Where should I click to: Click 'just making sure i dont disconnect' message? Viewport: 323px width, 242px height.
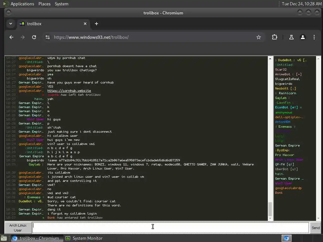tap(79, 132)
